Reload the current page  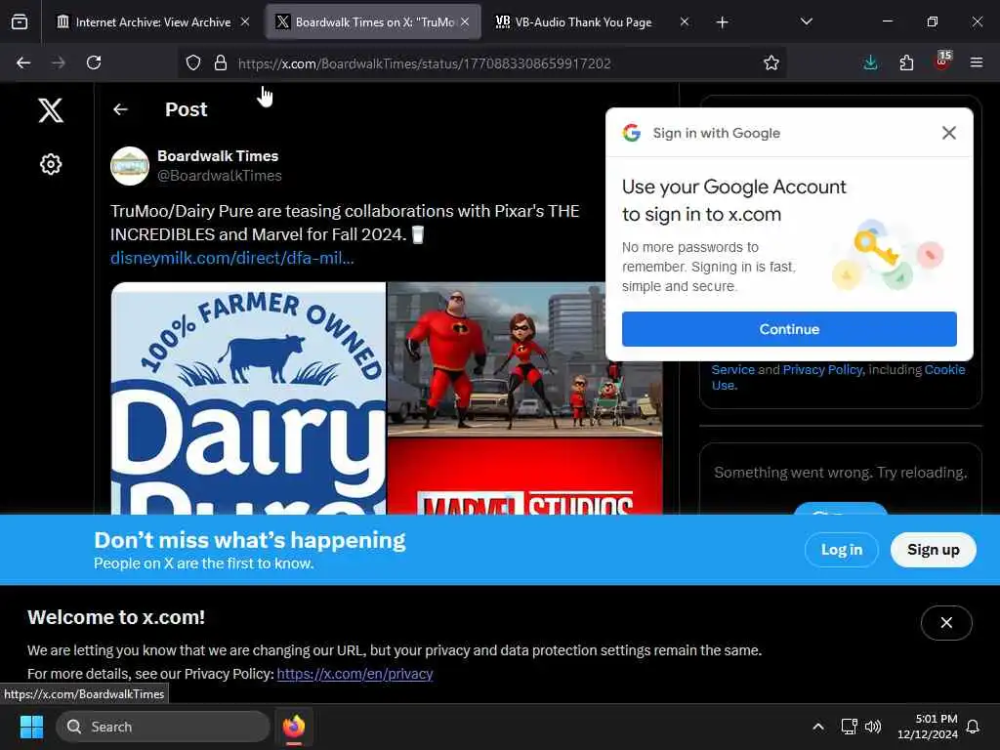pyautogui.click(x=94, y=62)
